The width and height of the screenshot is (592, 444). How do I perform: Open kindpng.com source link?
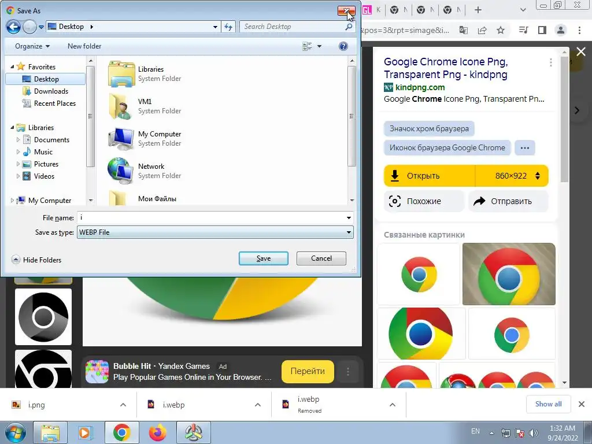420,87
